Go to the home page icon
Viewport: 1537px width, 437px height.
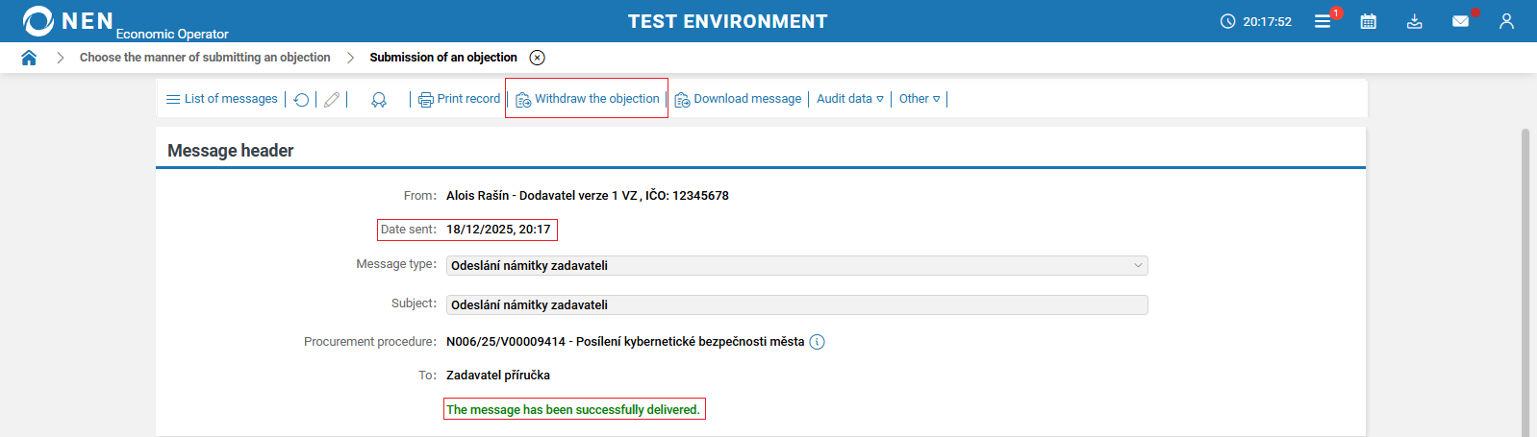(x=29, y=58)
